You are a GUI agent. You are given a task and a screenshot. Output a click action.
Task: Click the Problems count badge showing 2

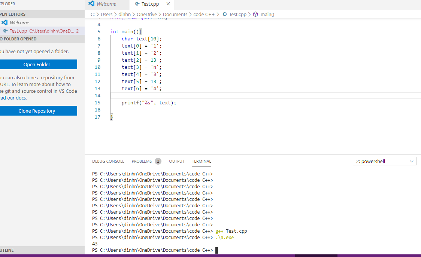point(158,161)
